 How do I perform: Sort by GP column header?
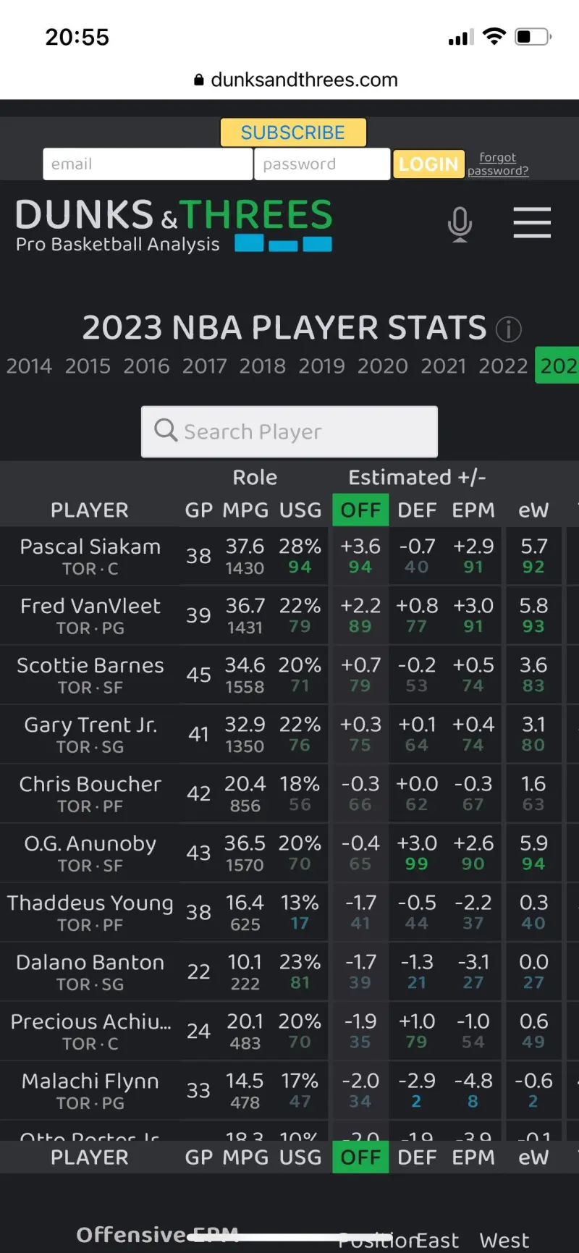pyautogui.click(x=199, y=510)
